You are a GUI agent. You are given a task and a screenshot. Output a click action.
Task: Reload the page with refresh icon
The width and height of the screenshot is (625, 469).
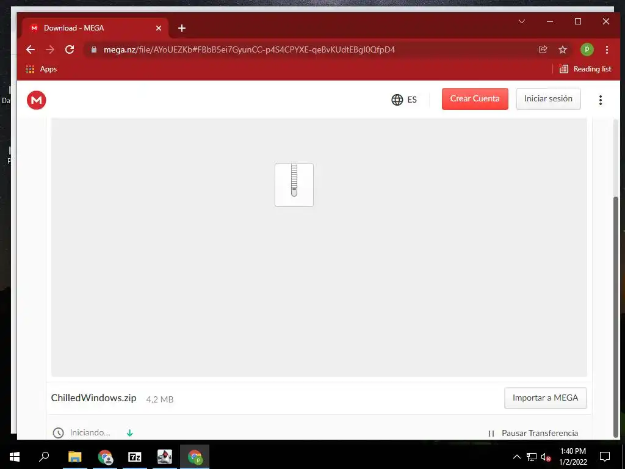[70, 49]
